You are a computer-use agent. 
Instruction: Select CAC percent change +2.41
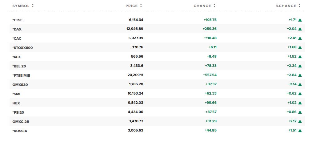pos(292,38)
